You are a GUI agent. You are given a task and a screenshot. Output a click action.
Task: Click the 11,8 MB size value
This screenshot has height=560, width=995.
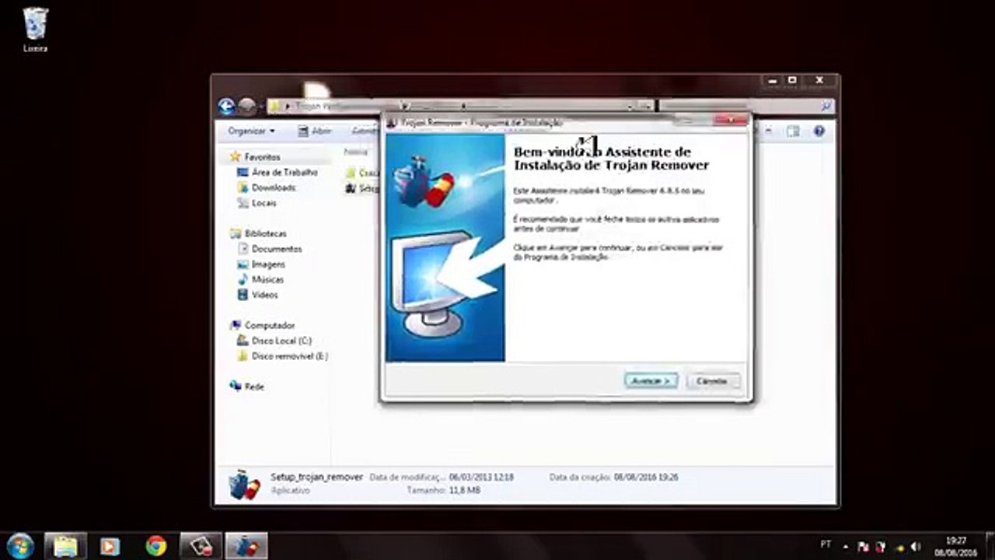tap(463, 491)
